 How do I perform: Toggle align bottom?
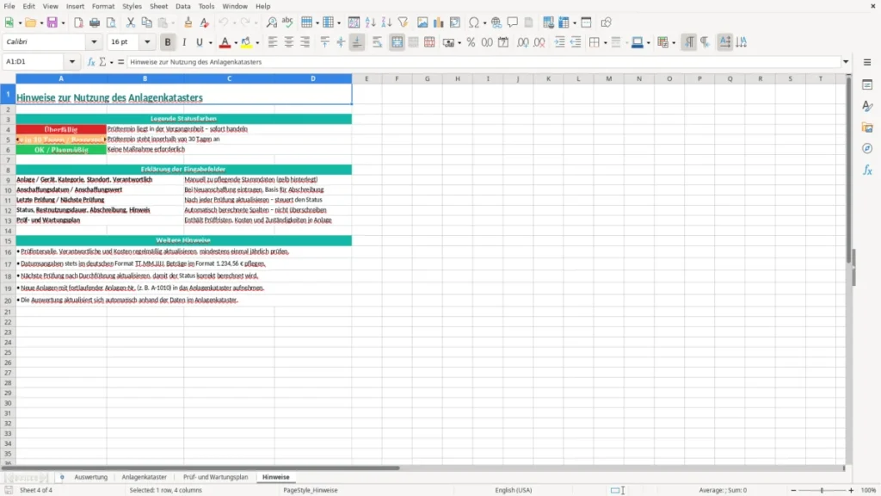[x=357, y=42]
